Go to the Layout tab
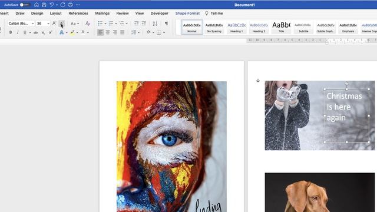377x212 pixels. (55, 13)
